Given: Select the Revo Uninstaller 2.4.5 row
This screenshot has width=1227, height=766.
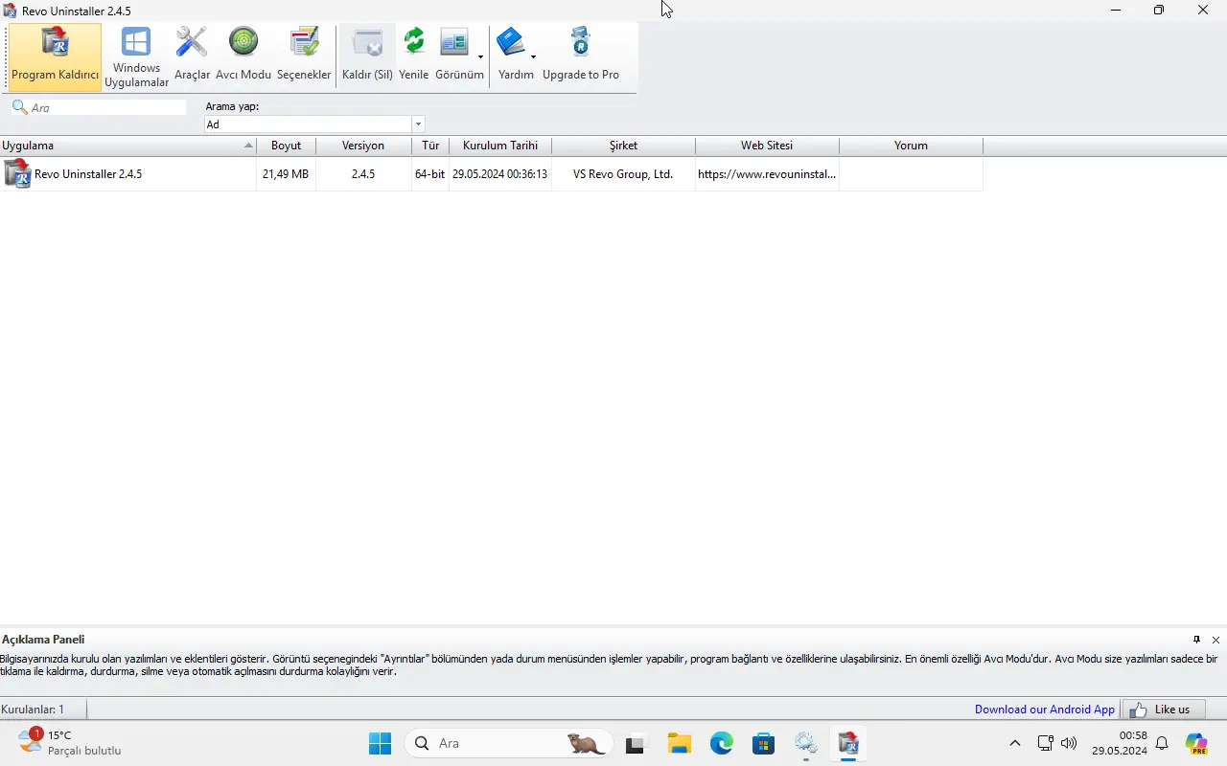Looking at the screenshot, I should [491, 174].
